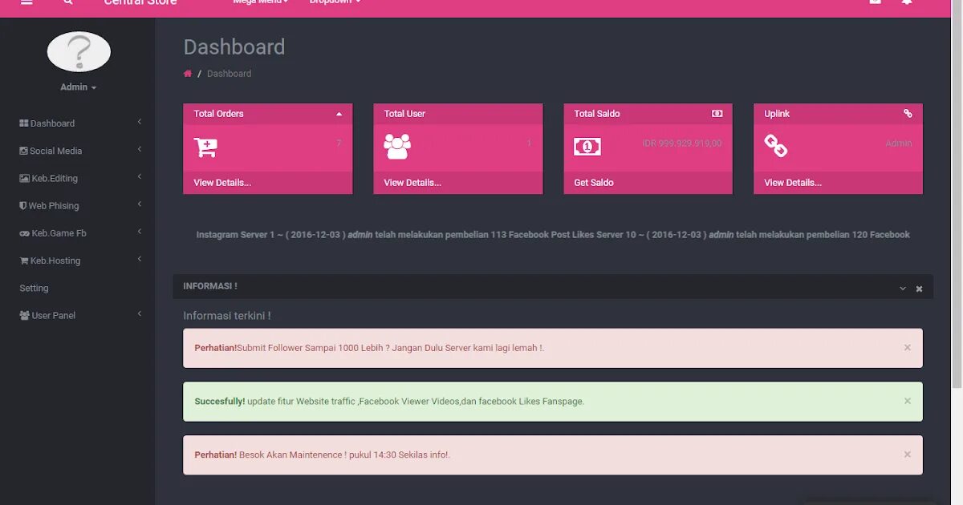Click the Dashboard grid icon in sidebar
963x505 pixels.
click(24, 123)
